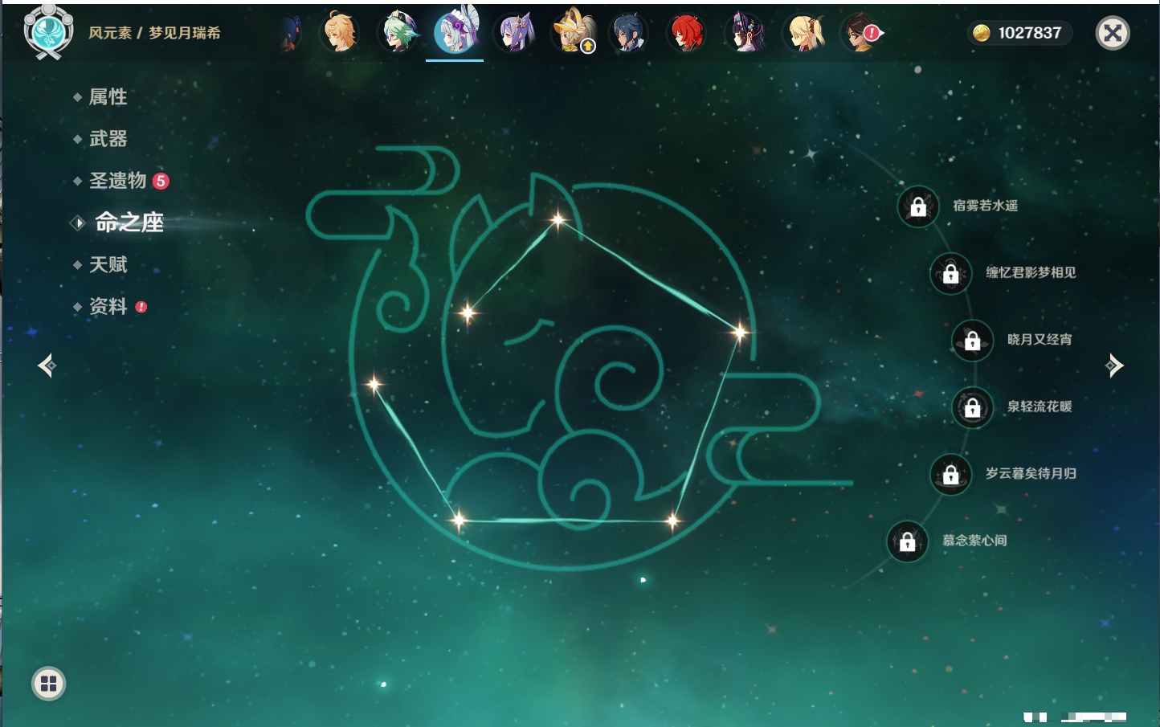Click the lock icon beside 慕念萦心间
Viewport: 1160px width, 727px height.
tap(908, 541)
